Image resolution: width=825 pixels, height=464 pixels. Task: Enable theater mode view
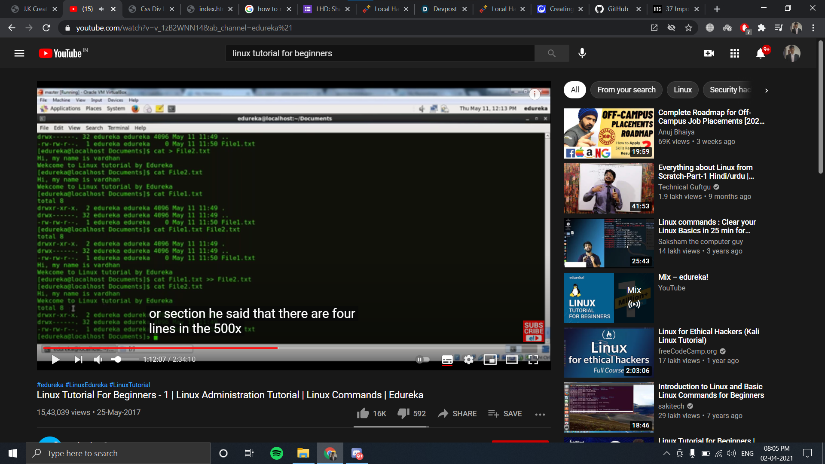click(511, 360)
